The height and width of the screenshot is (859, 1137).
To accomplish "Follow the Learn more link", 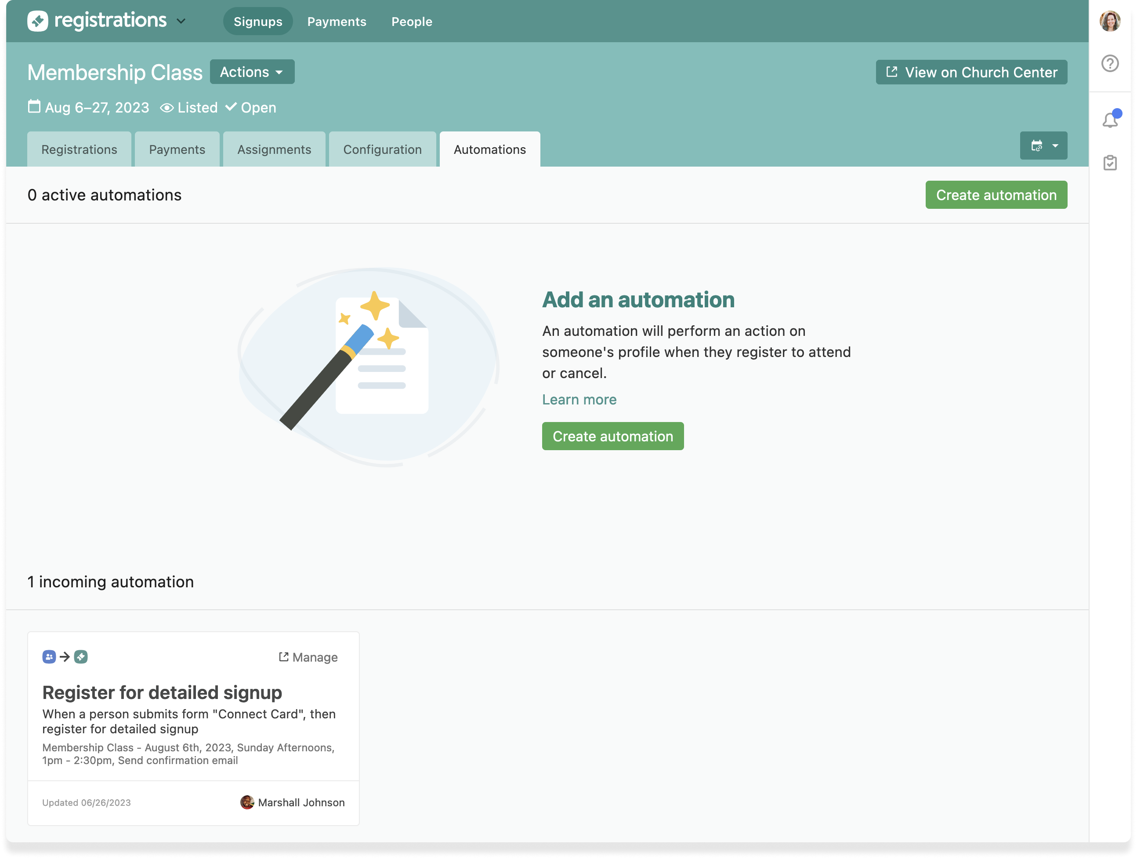I will tap(579, 400).
